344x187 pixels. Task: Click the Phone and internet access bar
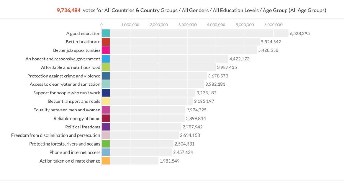pyautogui.click(x=141, y=152)
